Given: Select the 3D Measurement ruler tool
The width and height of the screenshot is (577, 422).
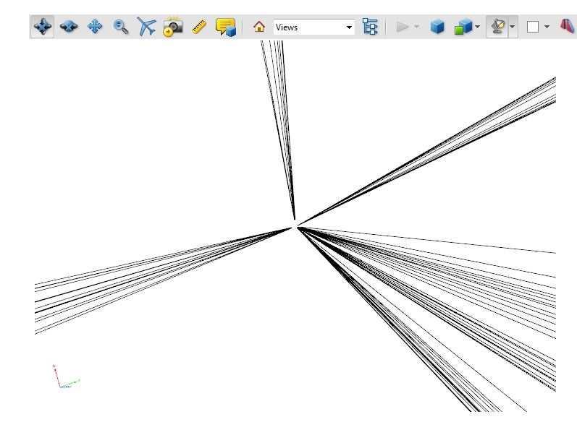Looking at the screenshot, I should pos(199,27).
